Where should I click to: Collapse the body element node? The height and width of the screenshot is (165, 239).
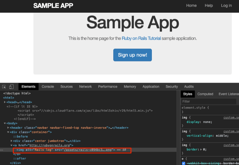pos(5,123)
